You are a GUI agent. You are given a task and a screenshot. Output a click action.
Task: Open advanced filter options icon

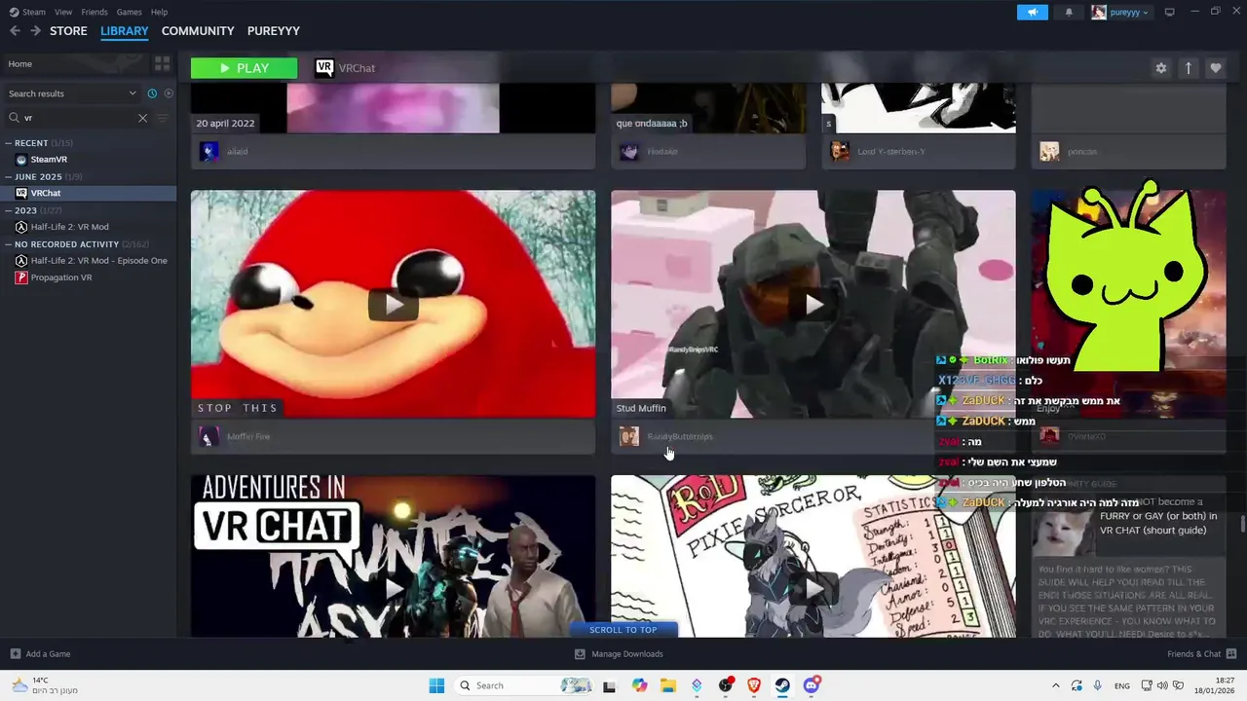[163, 118]
